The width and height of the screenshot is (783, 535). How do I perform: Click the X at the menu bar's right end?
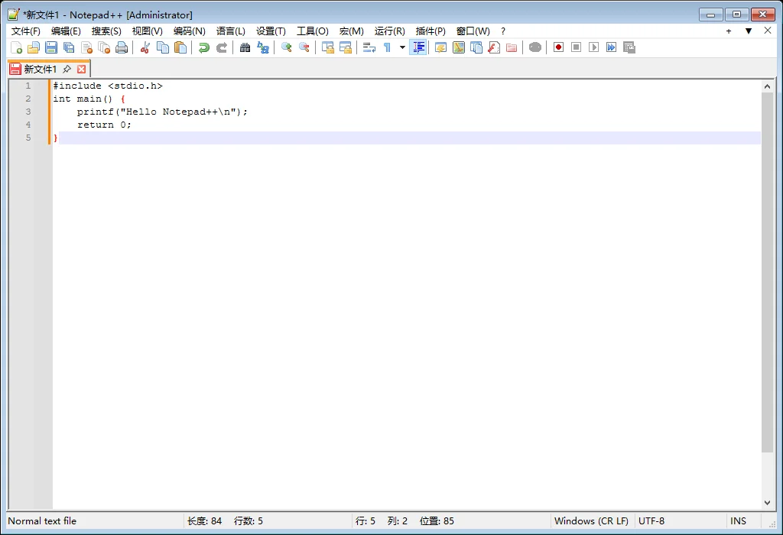(x=768, y=31)
